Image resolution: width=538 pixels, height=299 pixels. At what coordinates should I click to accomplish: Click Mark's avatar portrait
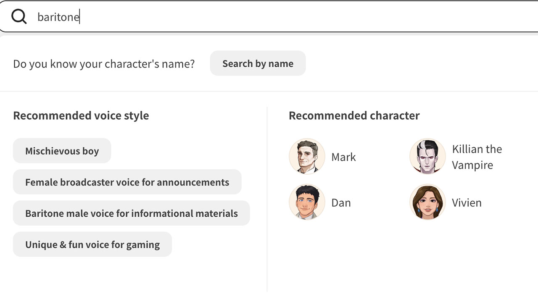tap(307, 157)
